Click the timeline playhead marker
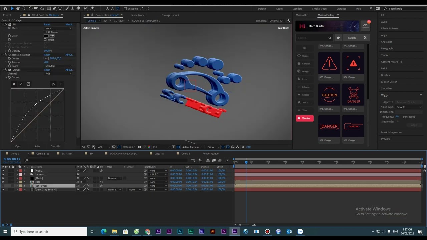This screenshot has width=427, height=240. pyautogui.click(x=246, y=162)
